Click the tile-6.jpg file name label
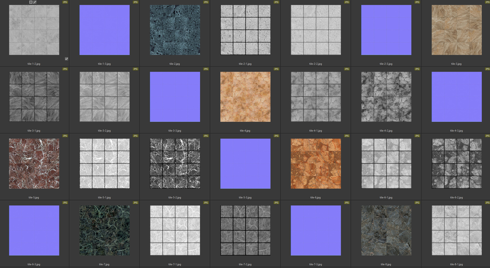This screenshot has width=490, height=268. pyautogui.click(x=316, y=197)
